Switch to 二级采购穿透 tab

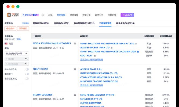pyautogui.click(x=105, y=23)
